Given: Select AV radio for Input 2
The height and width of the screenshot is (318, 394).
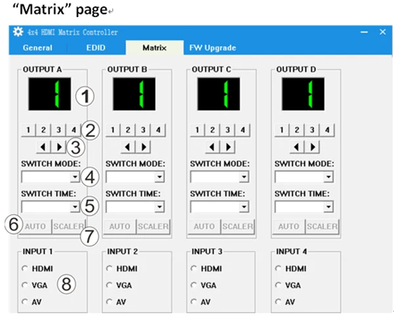Looking at the screenshot, I should pyautogui.click(x=109, y=302).
